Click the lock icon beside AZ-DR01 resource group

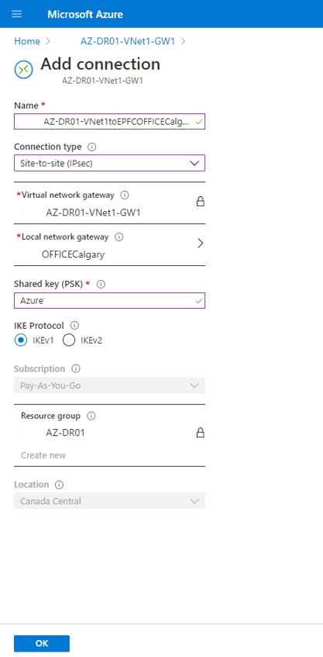point(201,432)
